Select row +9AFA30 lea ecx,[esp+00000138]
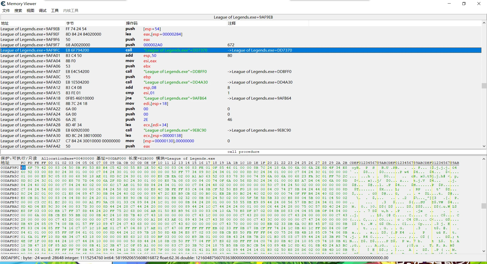487x264 pixels. click(x=241, y=135)
